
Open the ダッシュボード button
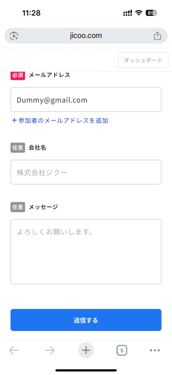pyautogui.click(x=143, y=60)
